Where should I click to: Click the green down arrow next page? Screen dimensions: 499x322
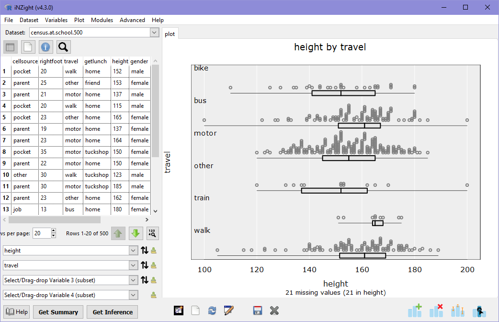136,233
